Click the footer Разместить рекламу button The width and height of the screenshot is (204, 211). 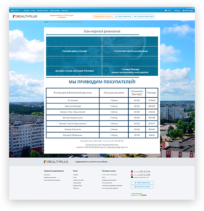(142, 187)
